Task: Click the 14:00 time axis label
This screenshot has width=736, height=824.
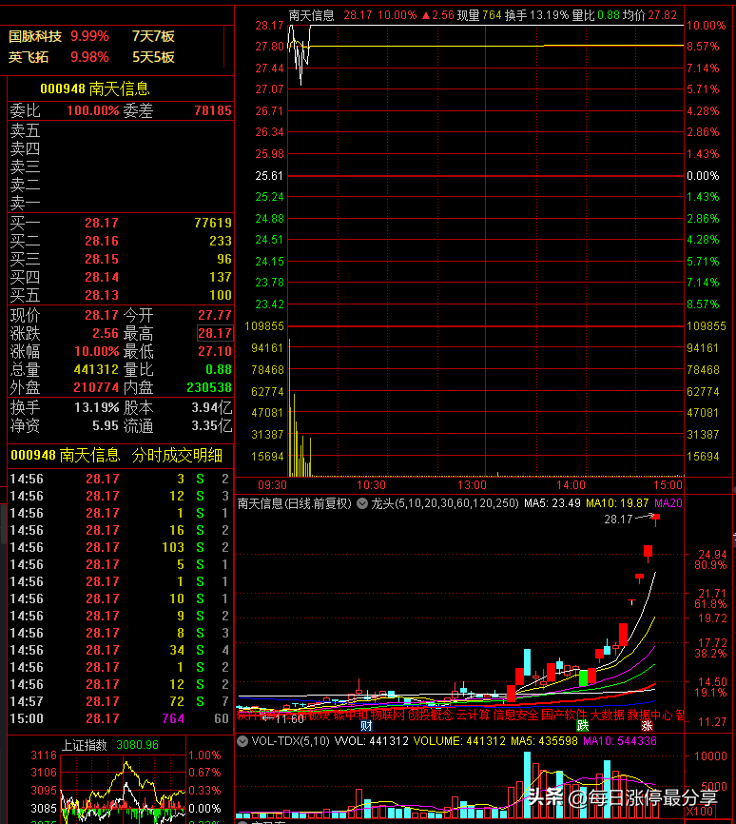Action: point(571,485)
